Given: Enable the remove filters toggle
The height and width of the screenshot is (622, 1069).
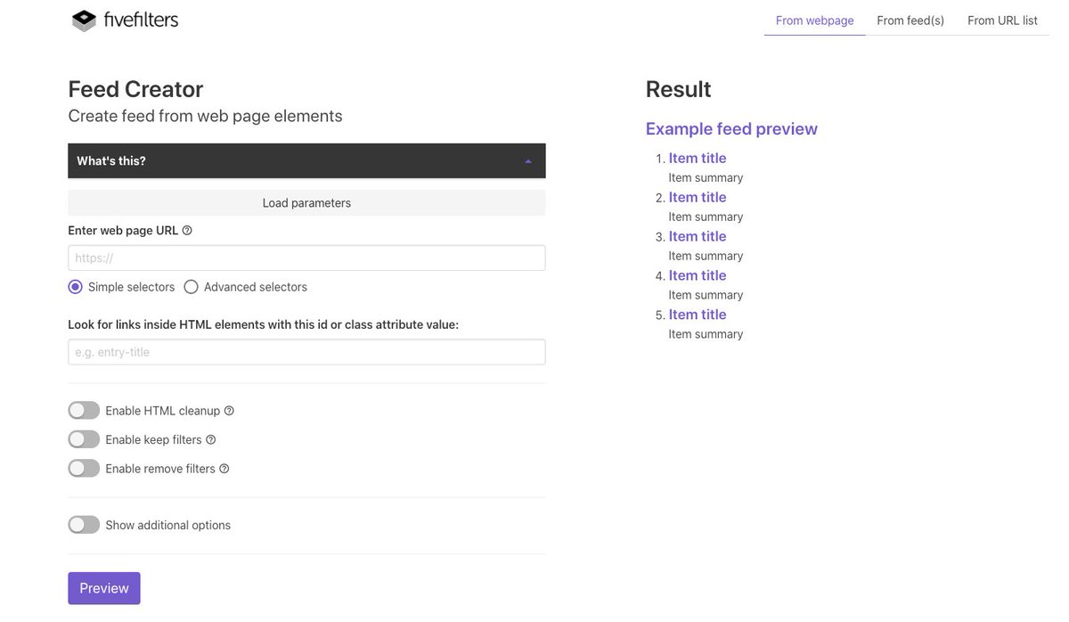Looking at the screenshot, I should (x=83, y=466).
